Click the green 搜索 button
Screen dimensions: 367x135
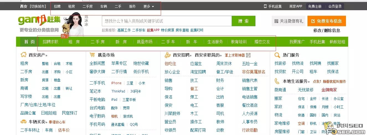click(244, 21)
